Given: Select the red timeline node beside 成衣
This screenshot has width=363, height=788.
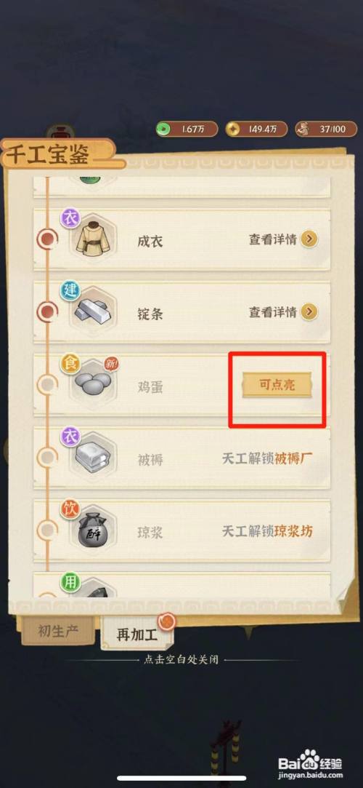Looking at the screenshot, I should pyautogui.click(x=48, y=239).
